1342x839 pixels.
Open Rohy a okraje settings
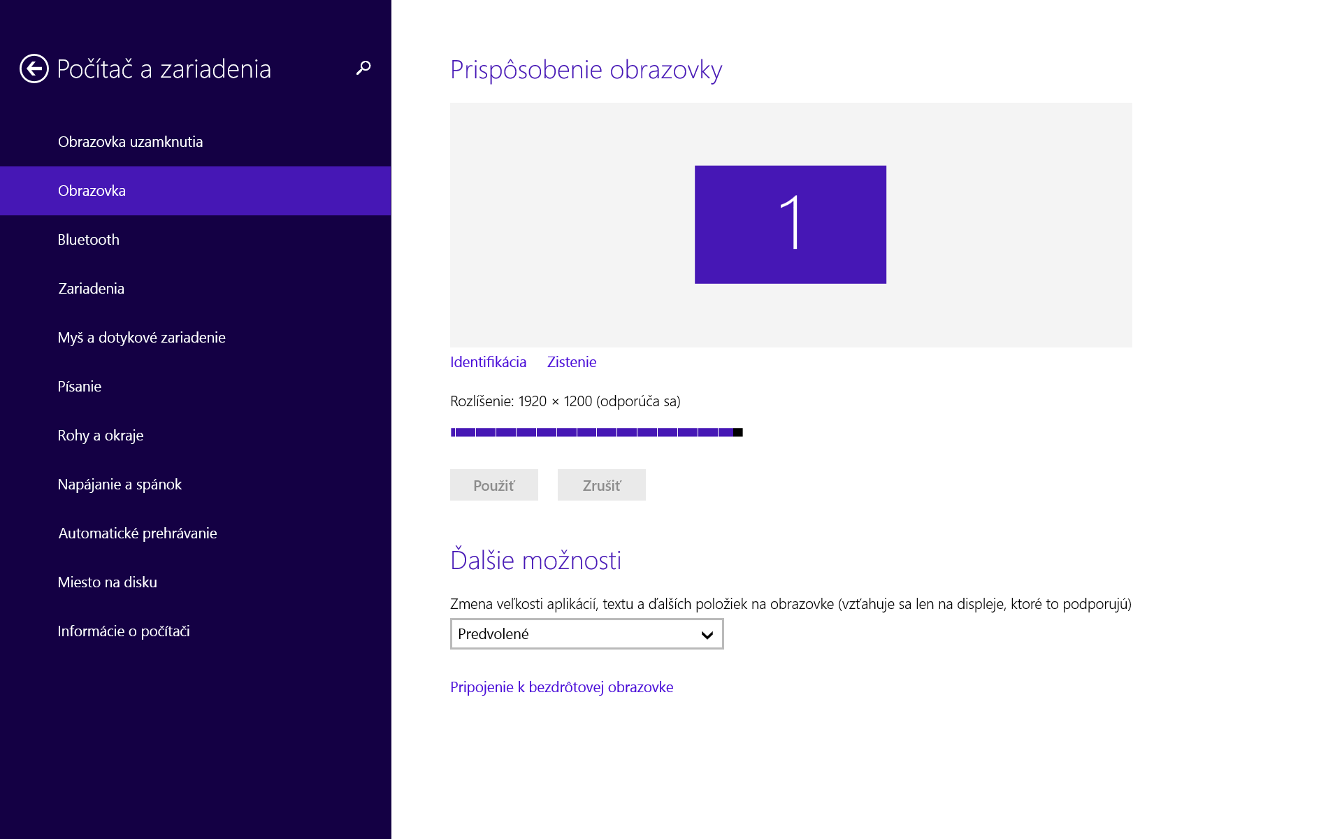(x=195, y=436)
